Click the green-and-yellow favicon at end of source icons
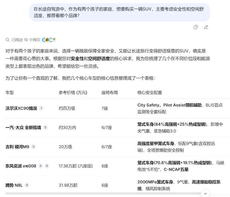 point(54,39)
